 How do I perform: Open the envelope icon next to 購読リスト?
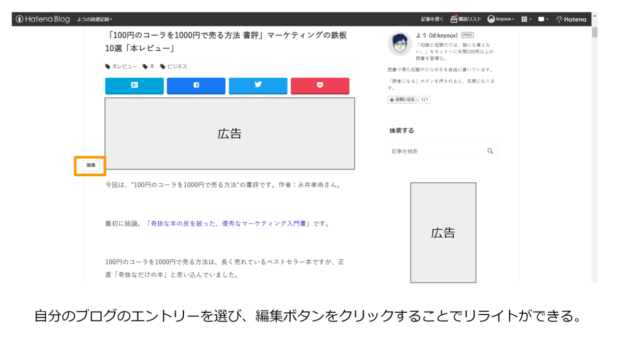(454, 19)
